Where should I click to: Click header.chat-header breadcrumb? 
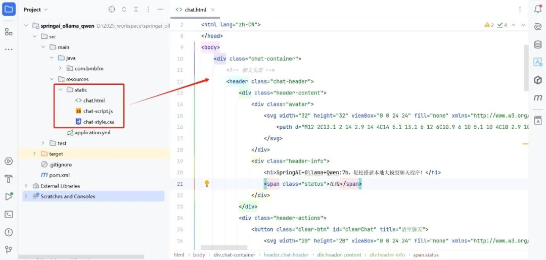pos(286,255)
